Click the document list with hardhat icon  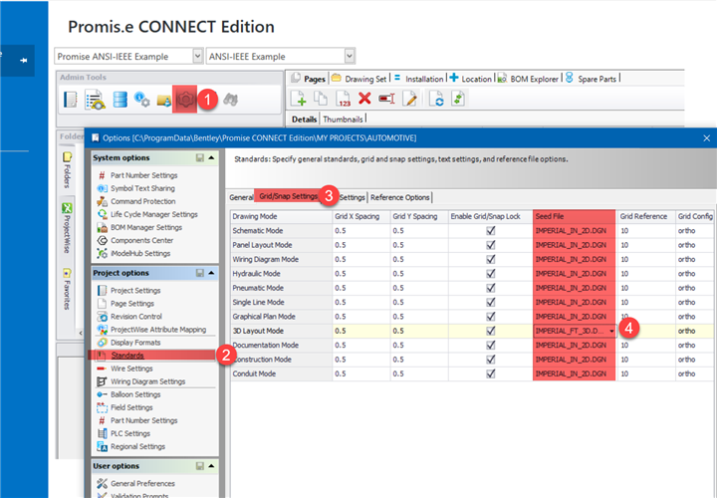96,100
